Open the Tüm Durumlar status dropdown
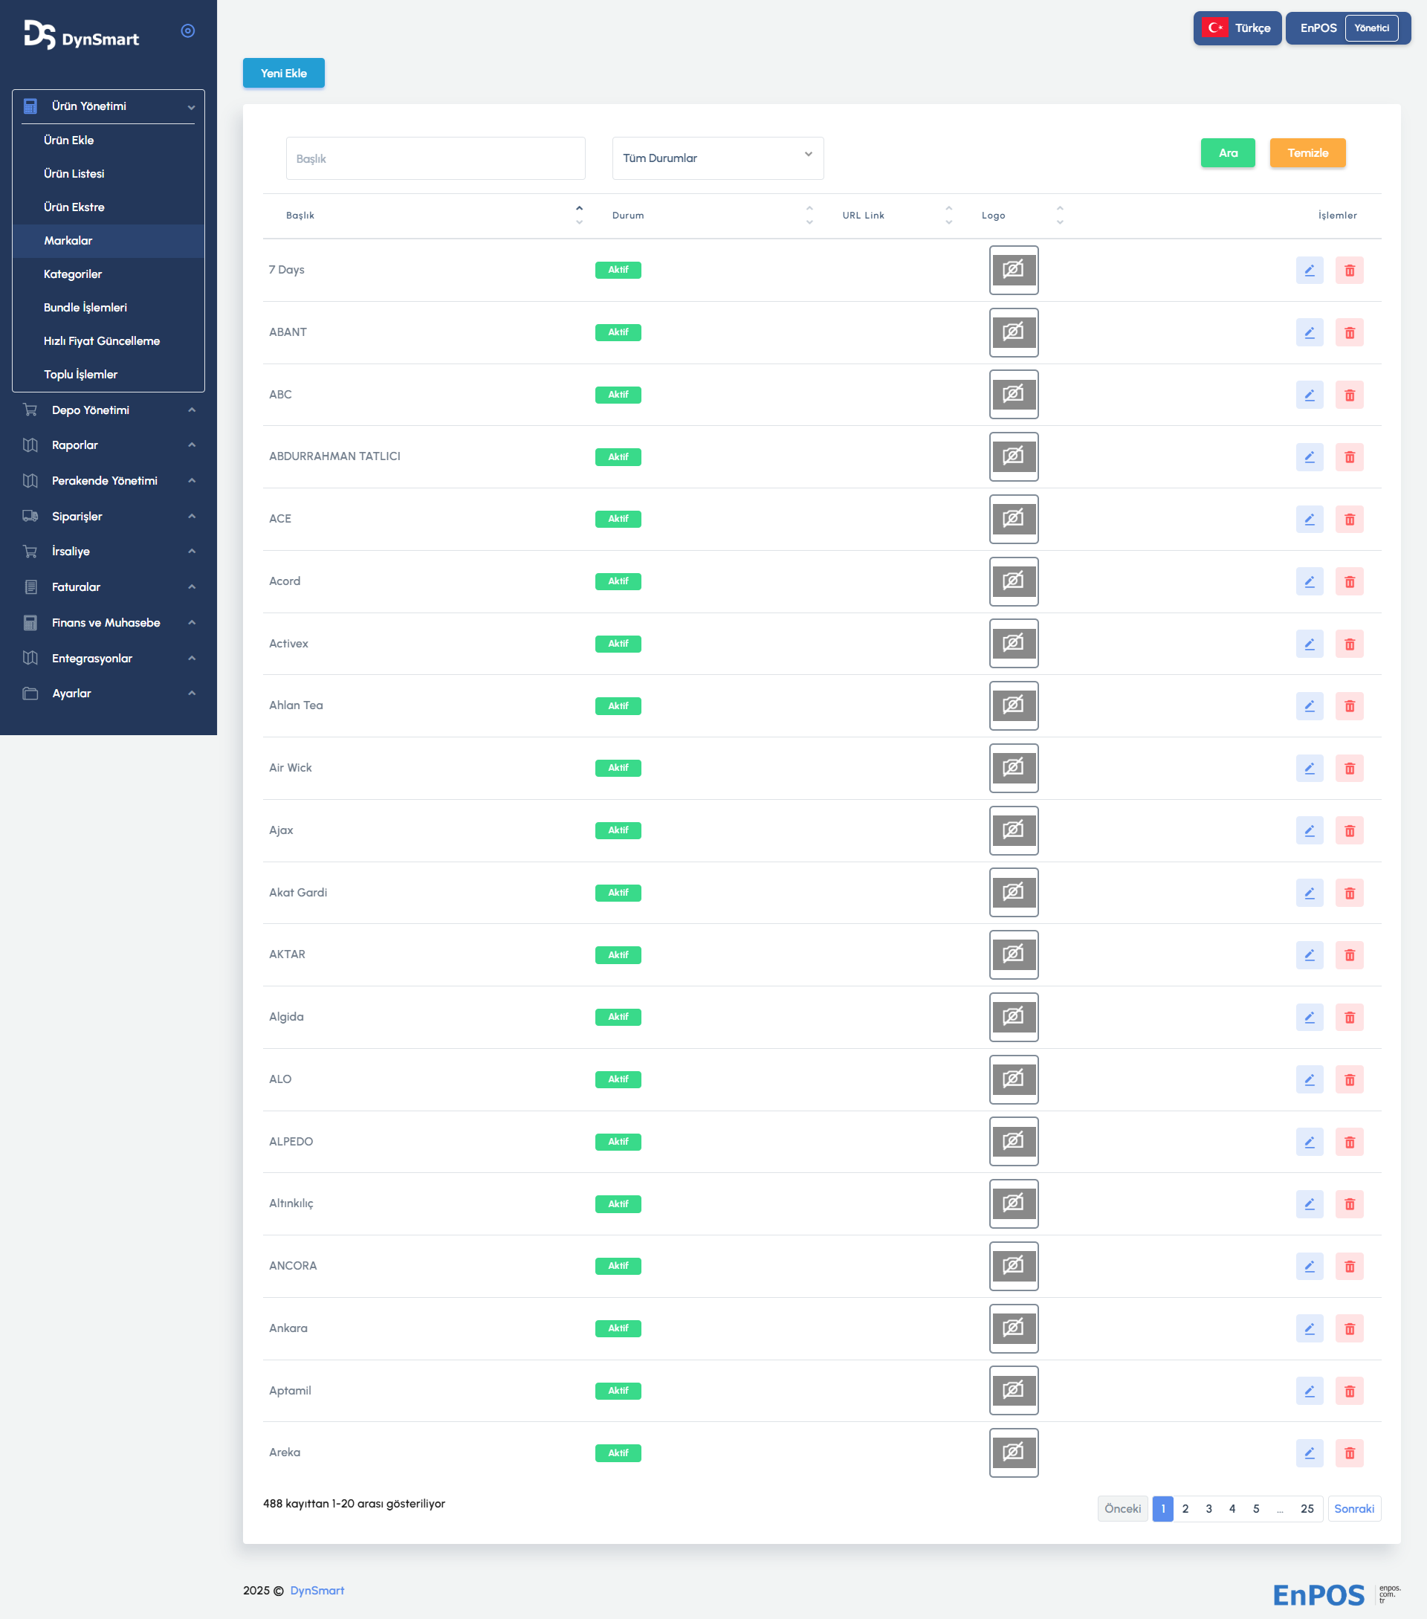 pyautogui.click(x=716, y=158)
